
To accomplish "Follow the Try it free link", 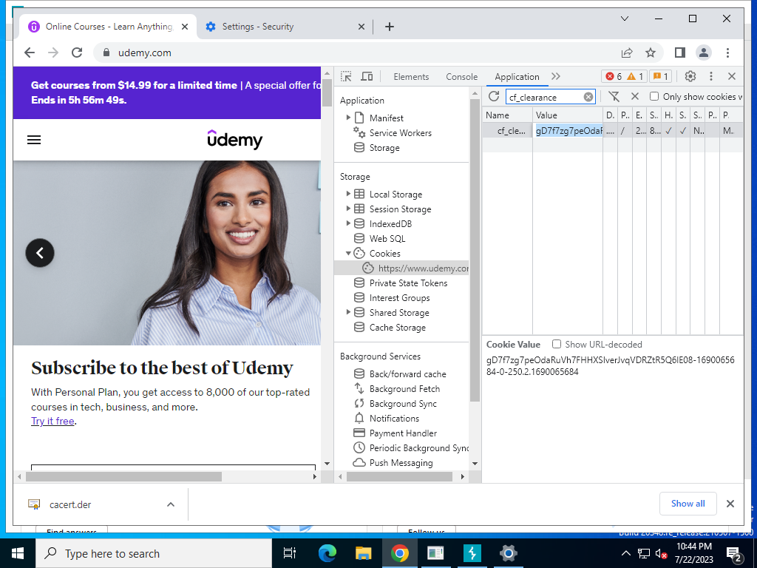I will 52,421.
